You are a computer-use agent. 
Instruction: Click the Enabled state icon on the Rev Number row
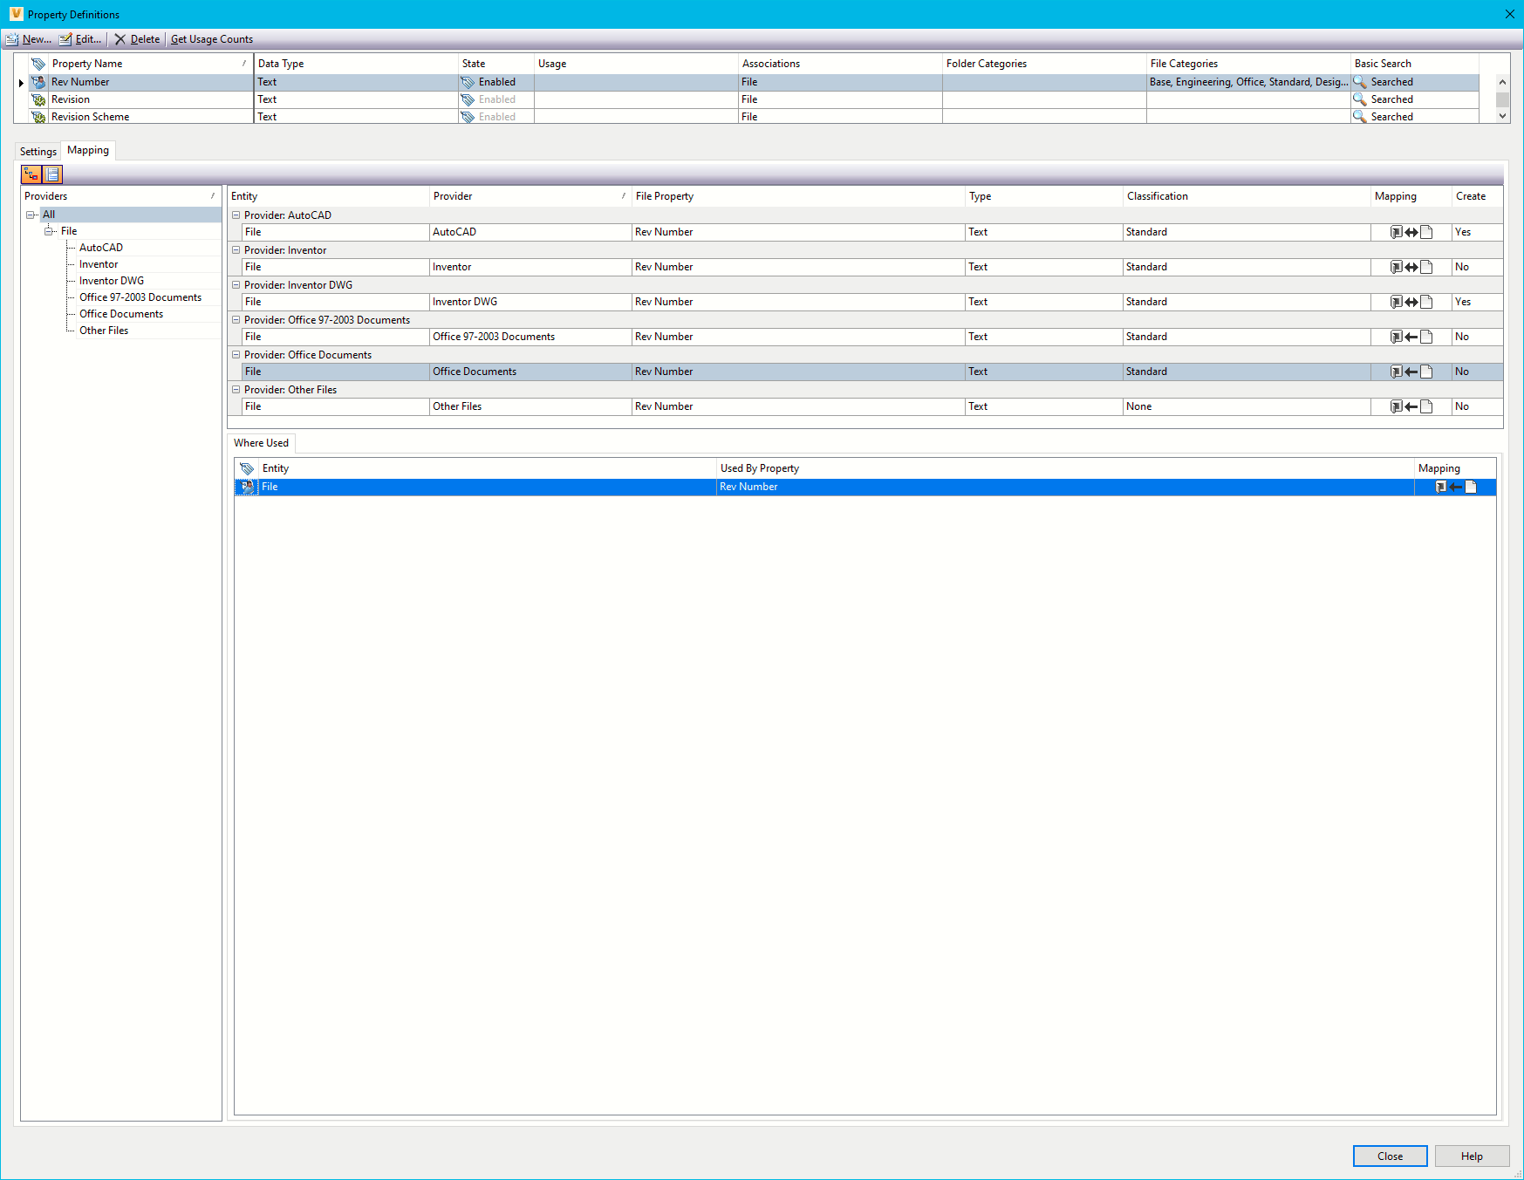(x=468, y=81)
